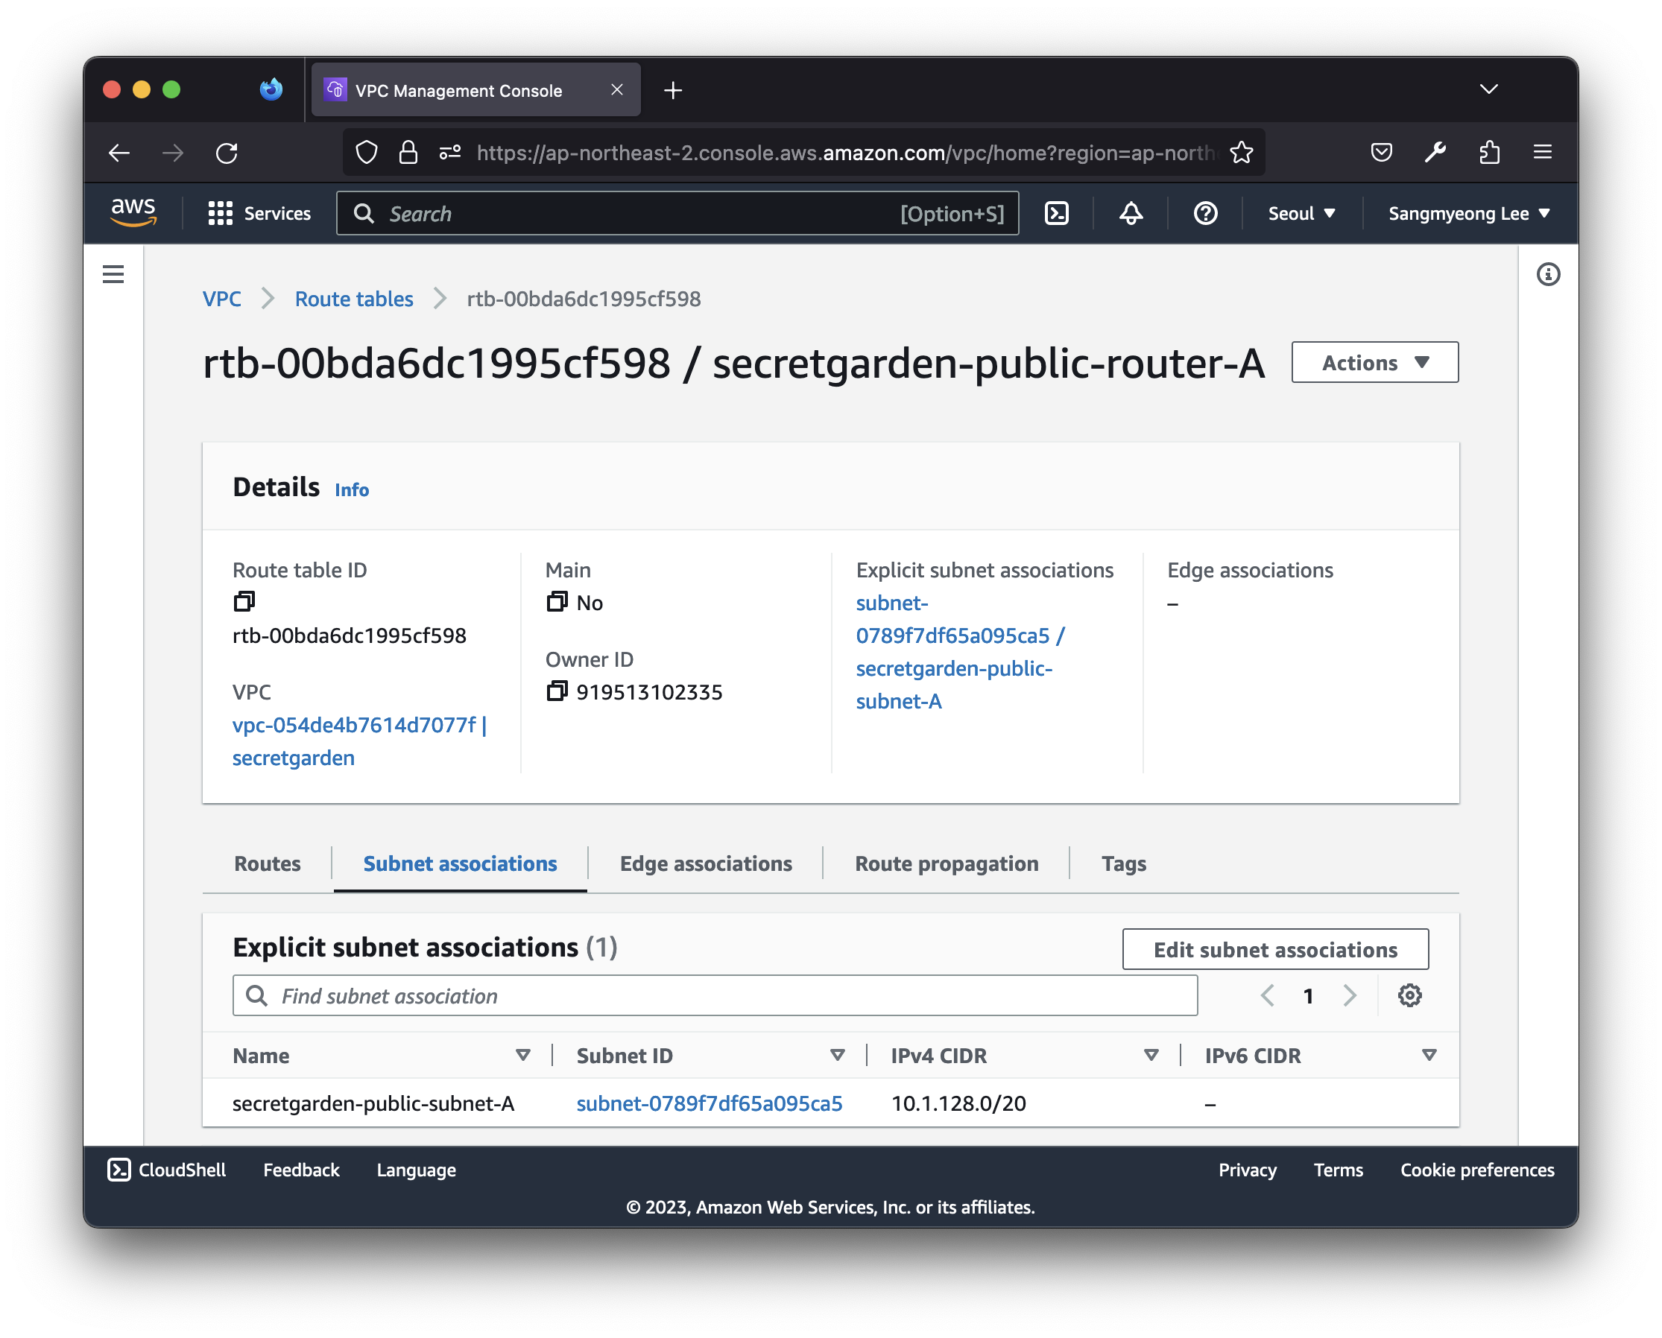Select the 10.1.128.0/20 cell
The image size is (1662, 1338).
958,1103
